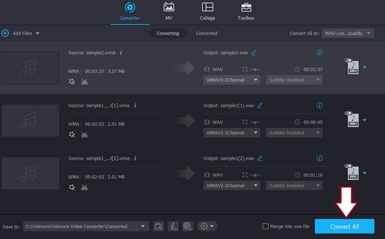Click the scissors cut icon for sample2.wma
Viewport: 385px width, 239px height.
pos(84,82)
